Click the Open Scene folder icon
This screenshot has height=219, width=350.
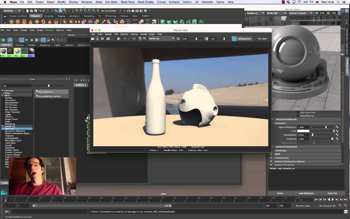point(32,11)
